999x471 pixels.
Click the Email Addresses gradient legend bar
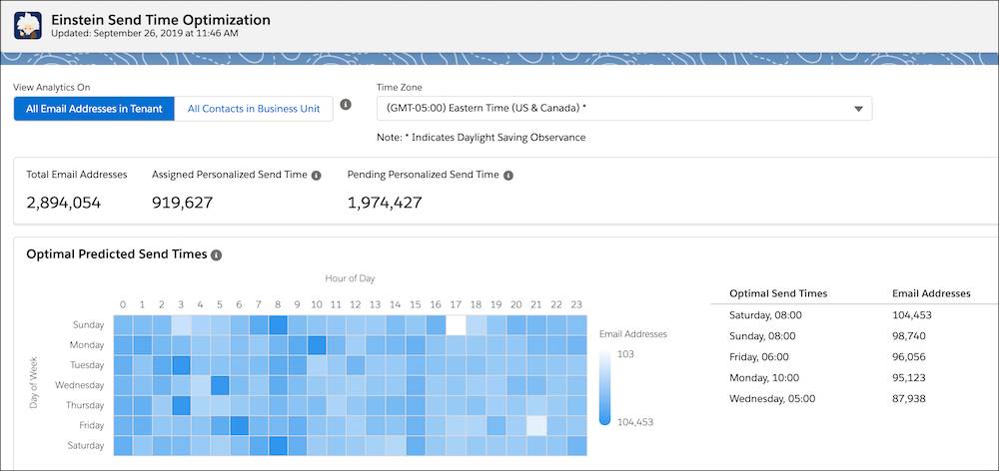[604, 387]
